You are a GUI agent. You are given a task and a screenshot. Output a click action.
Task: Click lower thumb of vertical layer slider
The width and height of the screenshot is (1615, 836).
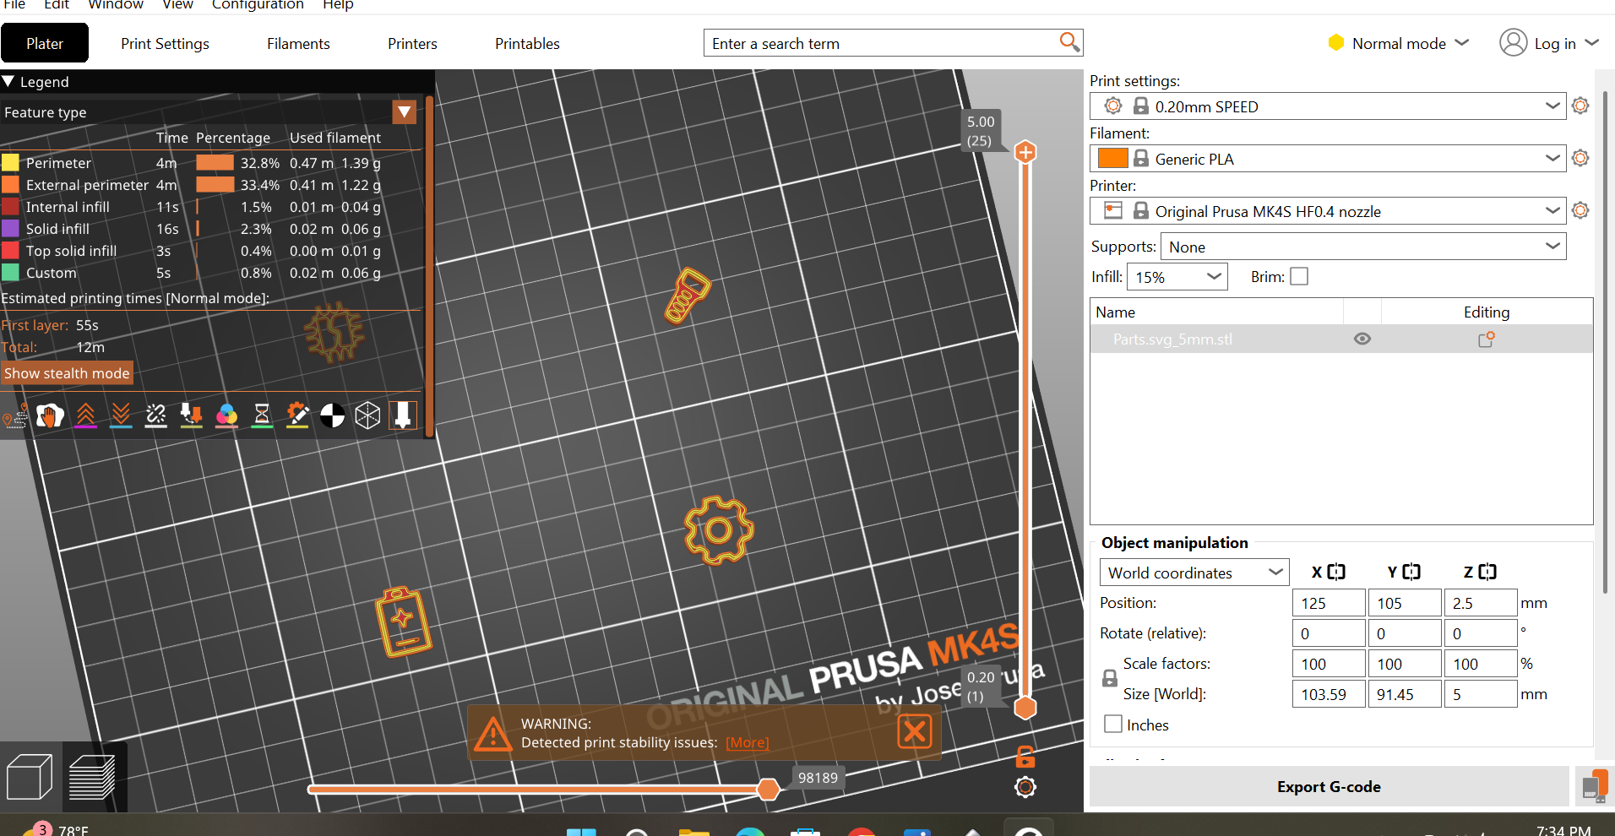[1025, 707]
